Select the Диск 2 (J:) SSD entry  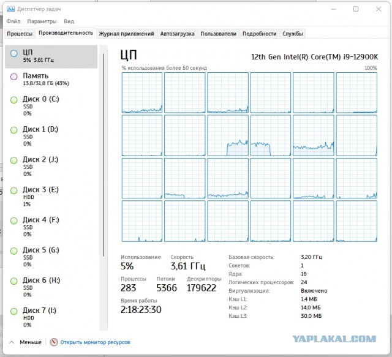(x=51, y=167)
